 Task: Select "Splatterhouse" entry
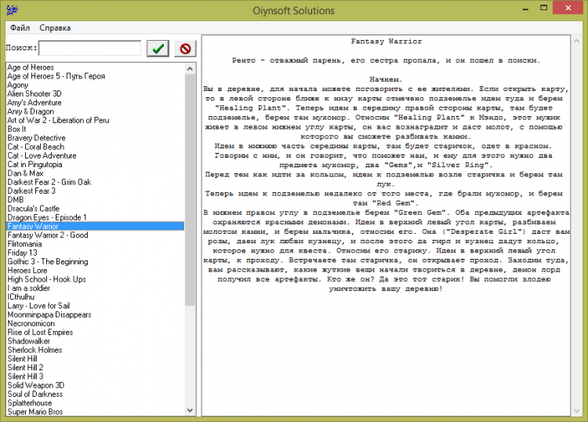click(x=95, y=403)
